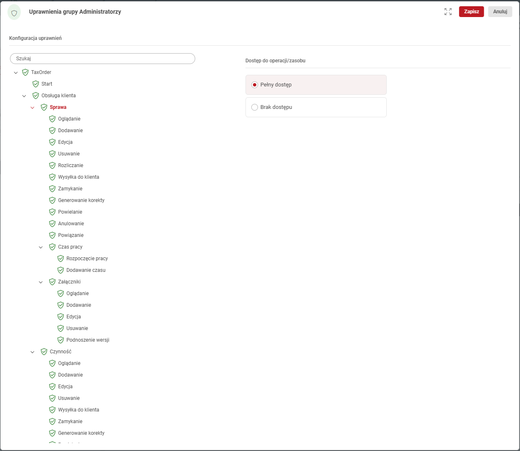Collapse the Załączniki node
The image size is (520, 451).
pos(41,282)
